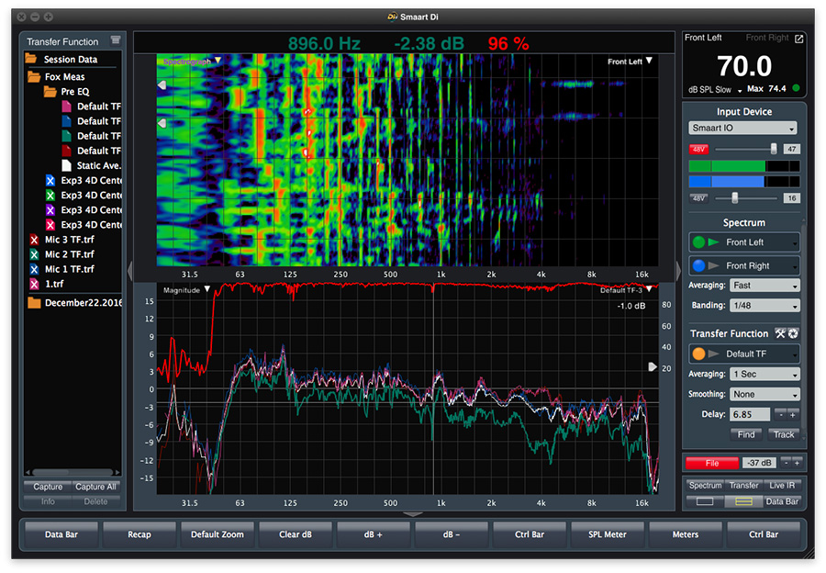Click the pink Default TF trace icon
The height and width of the screenshot is (573, 826).
pyautogui.click(x=66, y=107)
